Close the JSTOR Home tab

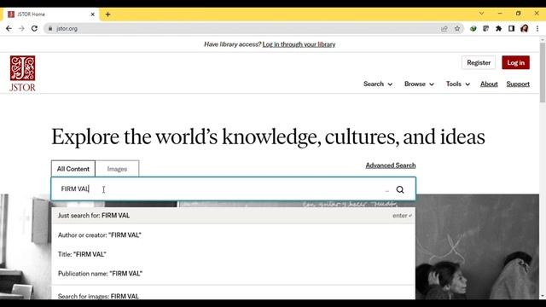[93, 14]
